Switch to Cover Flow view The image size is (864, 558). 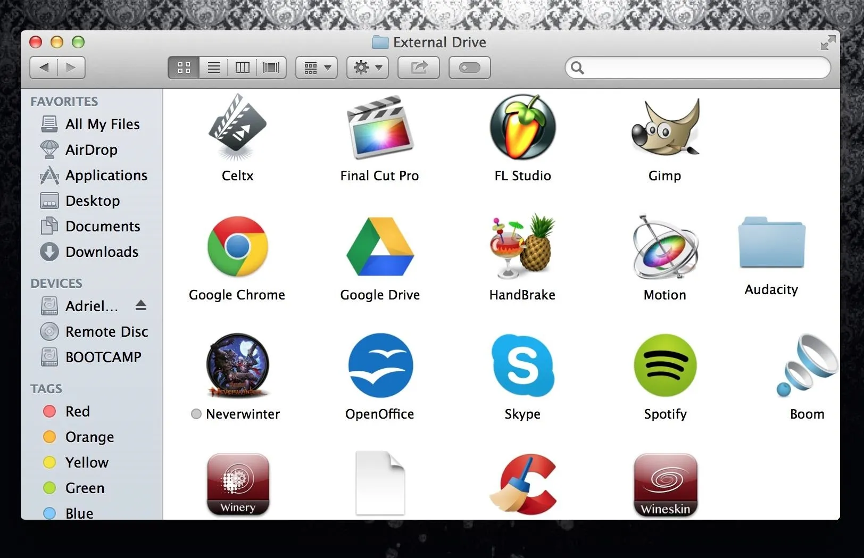[x=271, y=68]
